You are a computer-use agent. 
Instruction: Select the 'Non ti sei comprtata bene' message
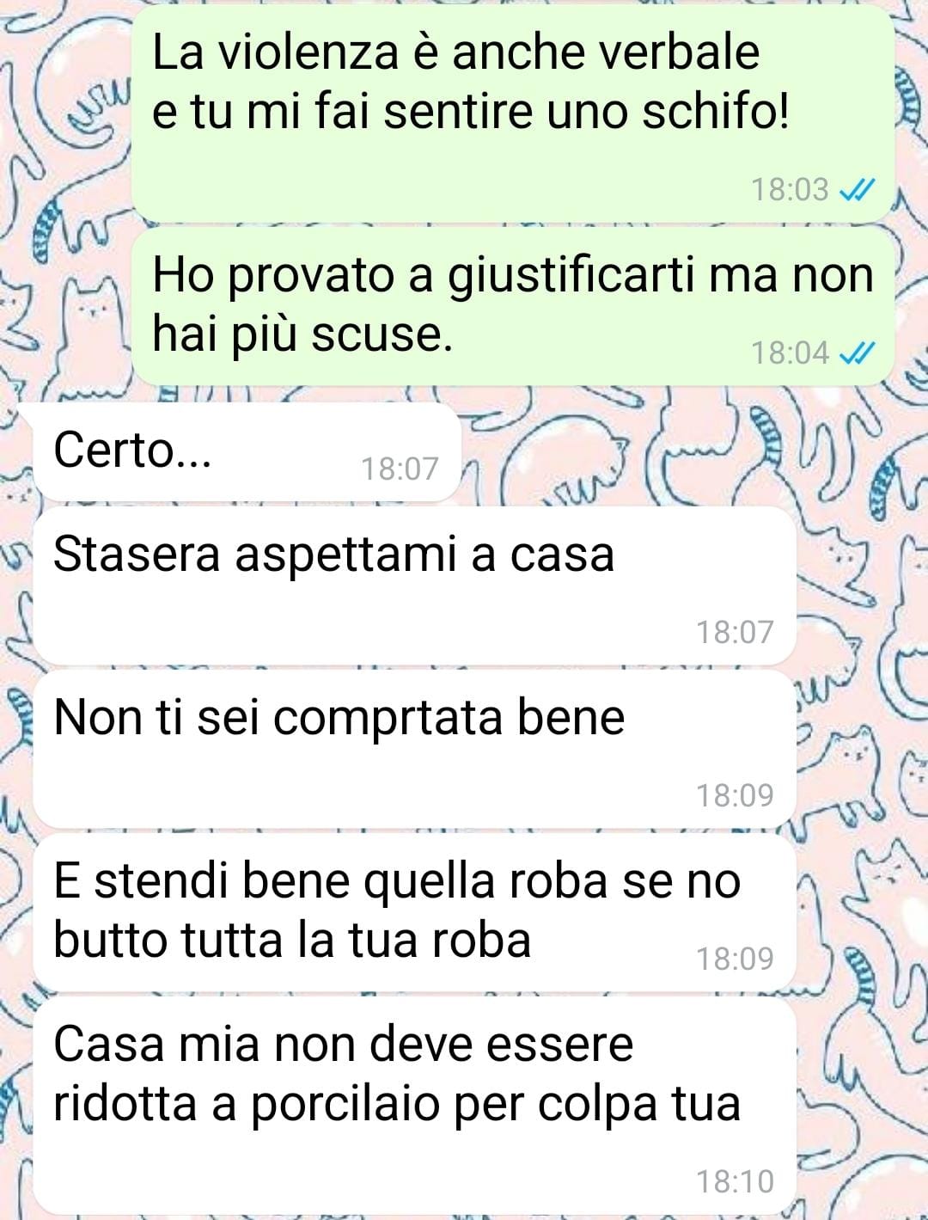click(414, 749)
